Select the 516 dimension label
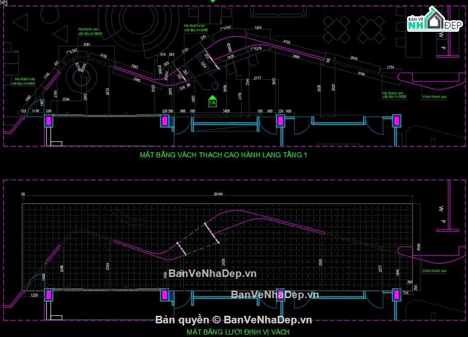Viewport: 468px width, 337px height. coord(182,88)
